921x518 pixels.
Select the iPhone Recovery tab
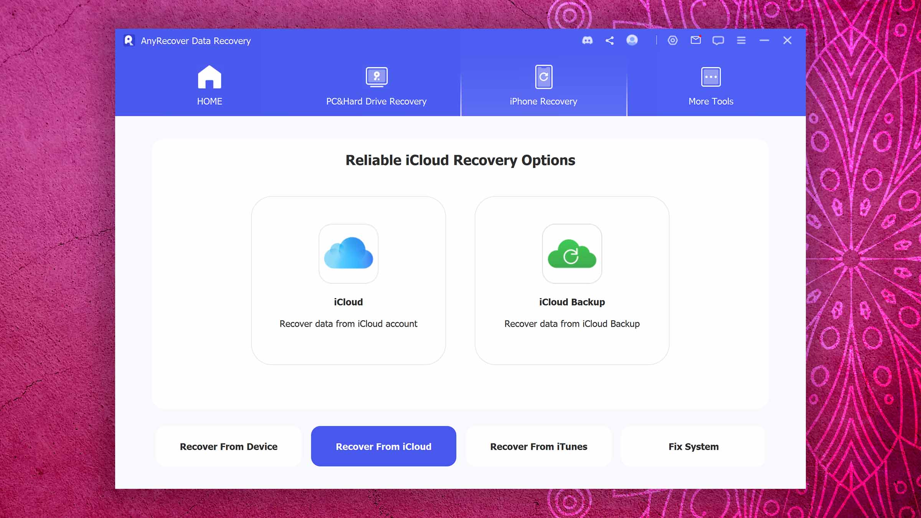[543, 85]
